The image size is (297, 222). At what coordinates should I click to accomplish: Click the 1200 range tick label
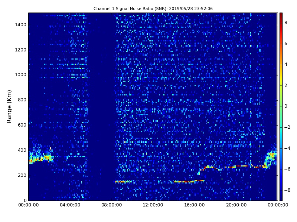coord(21,50)
